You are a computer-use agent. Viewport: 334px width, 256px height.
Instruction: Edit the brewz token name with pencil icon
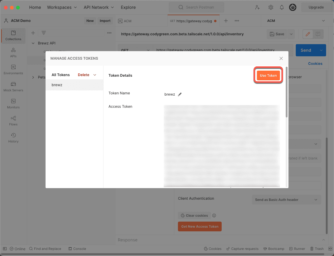pyautogui.click(x=180, y=94)
